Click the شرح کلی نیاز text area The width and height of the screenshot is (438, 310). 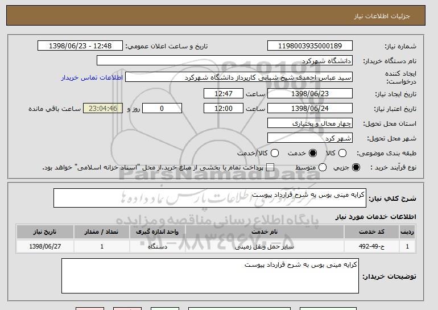point(210,198)
